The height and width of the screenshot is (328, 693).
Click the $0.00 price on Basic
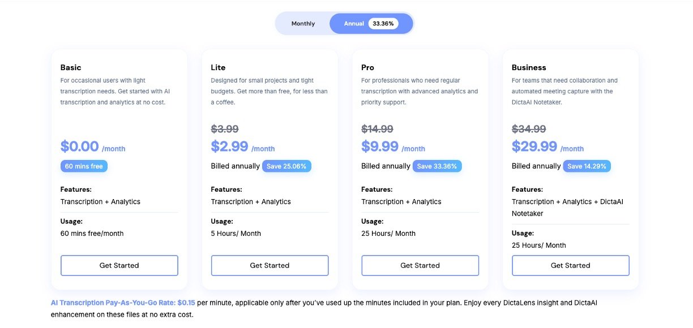pyautogui.click(x=80, y=146)
